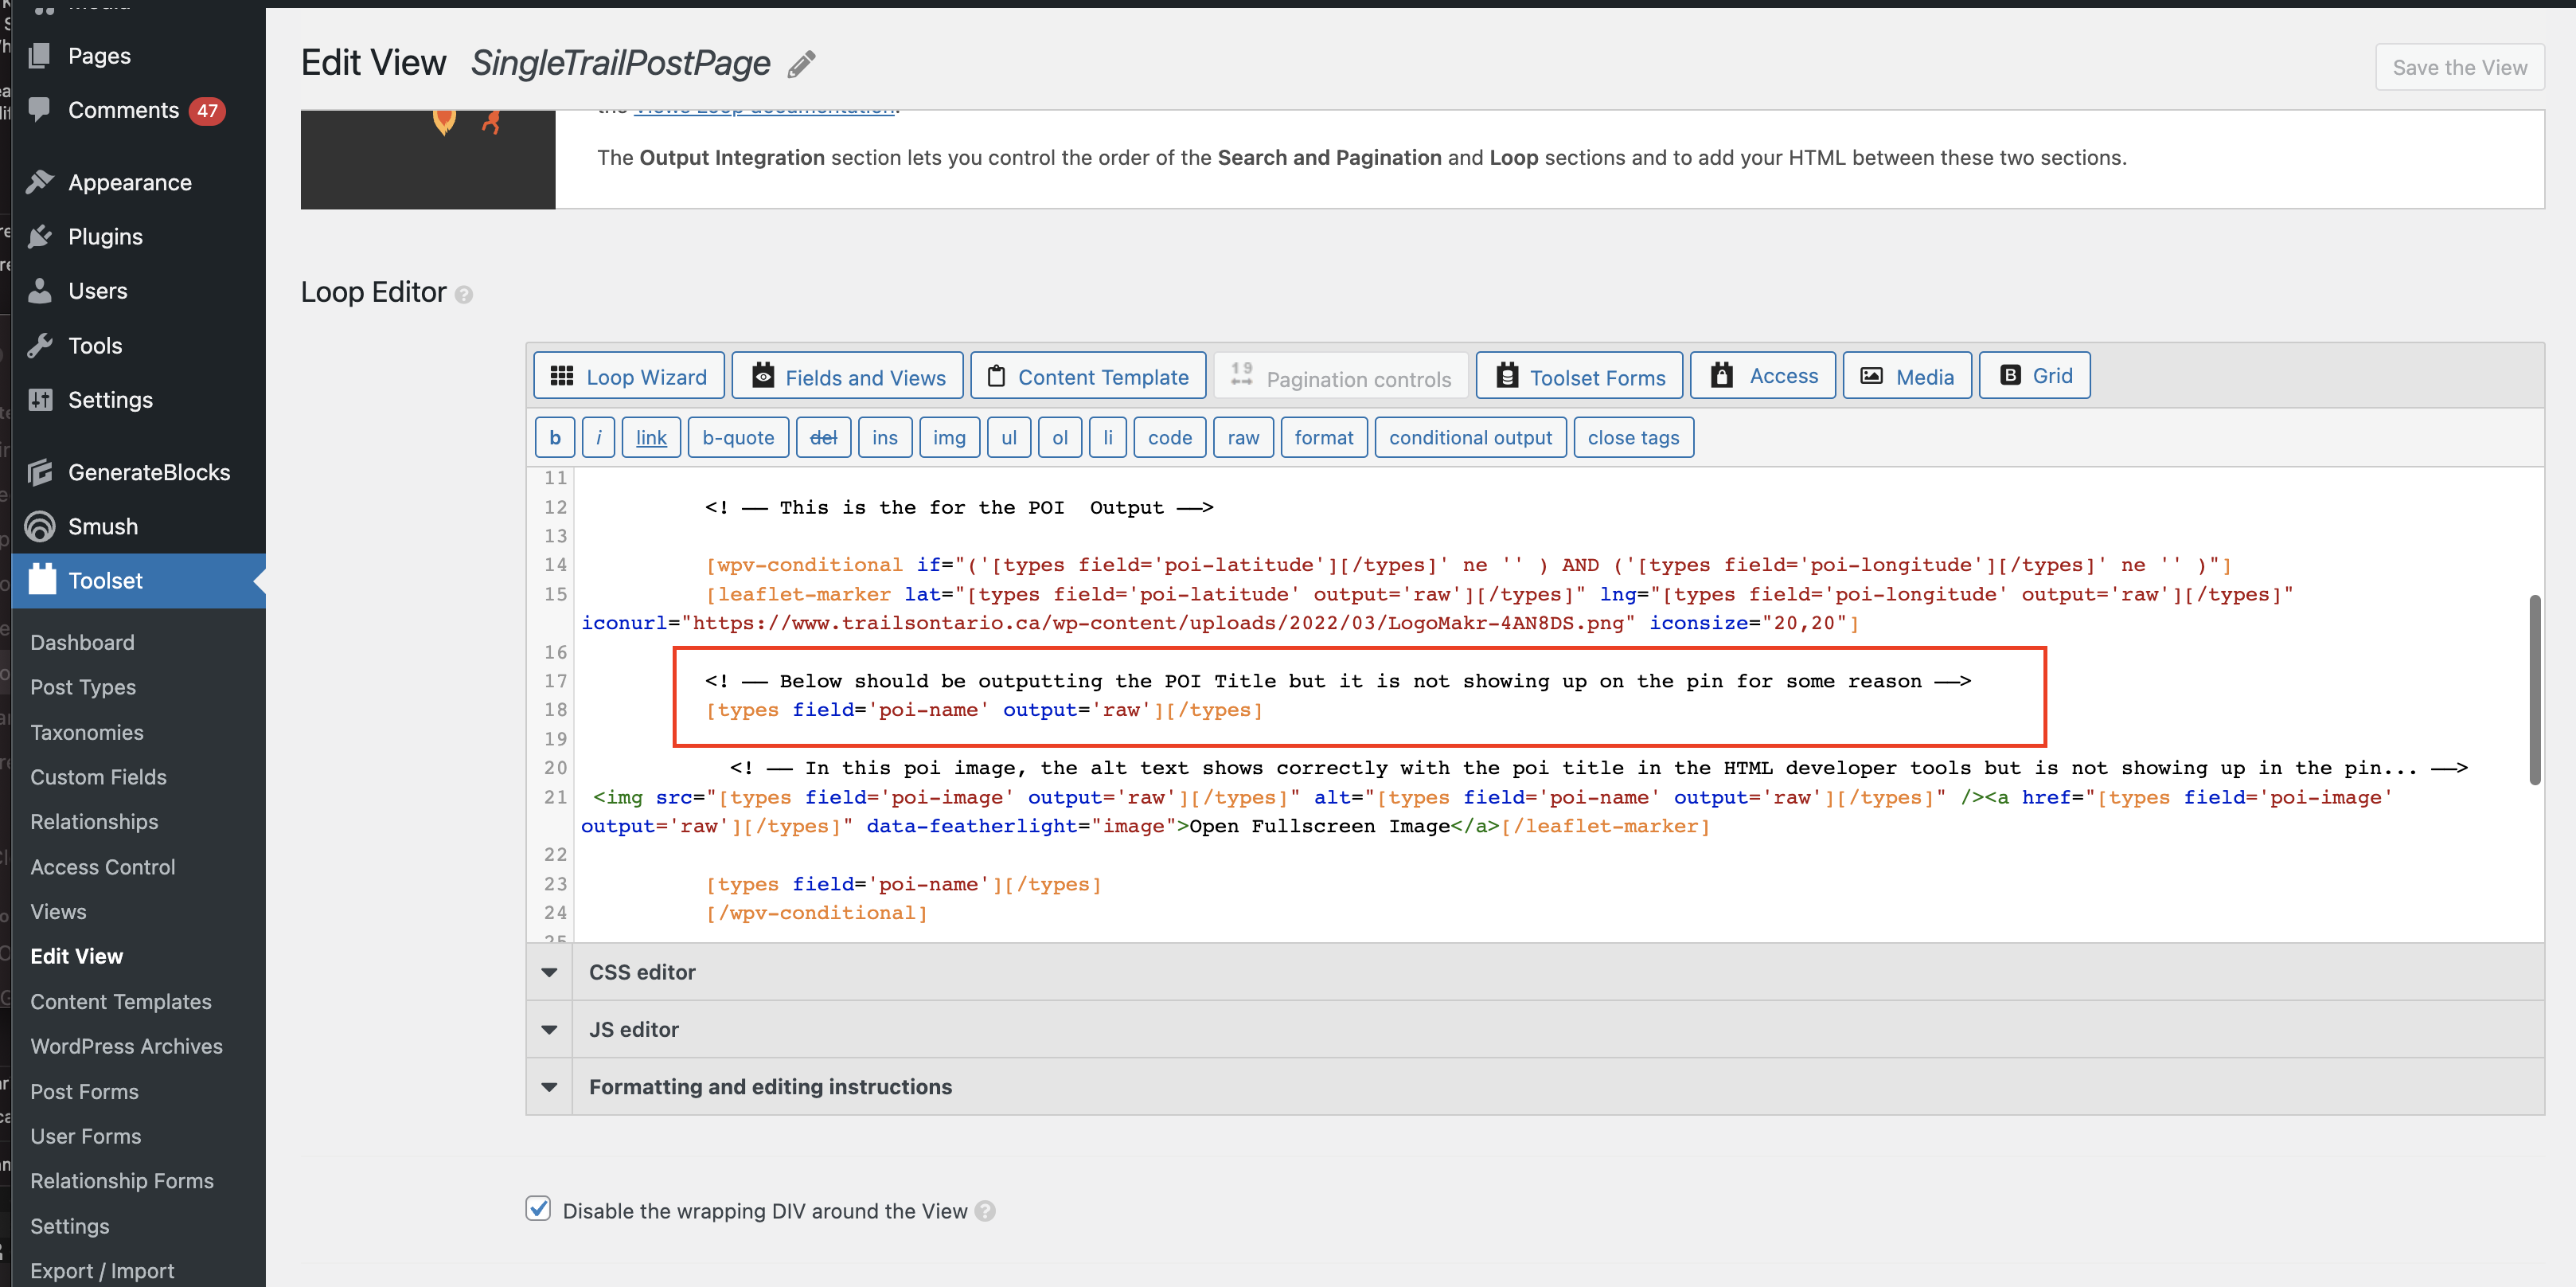The height and width of the screenshot is (1287, 2576).
Task: Click the Appearance paintbrush icon
Action: (x=40, y=182)
